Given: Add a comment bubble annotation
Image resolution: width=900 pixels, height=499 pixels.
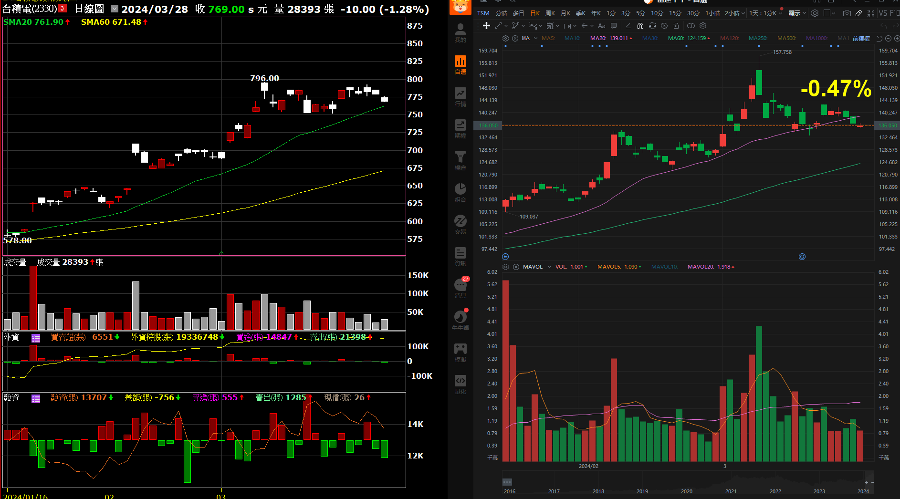Looking at the screenshot, I should [614, 26].
